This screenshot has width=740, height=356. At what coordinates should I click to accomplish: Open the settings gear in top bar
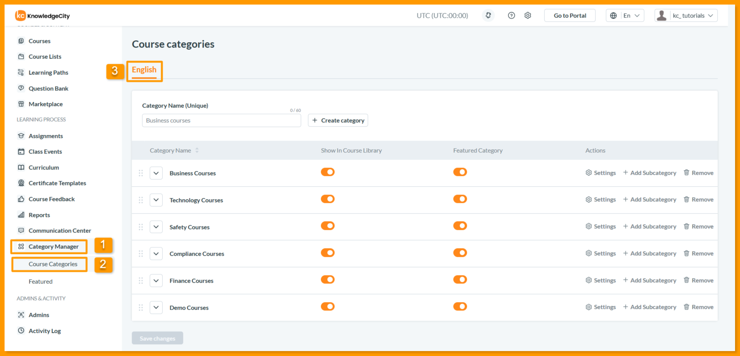pos(528,16)
